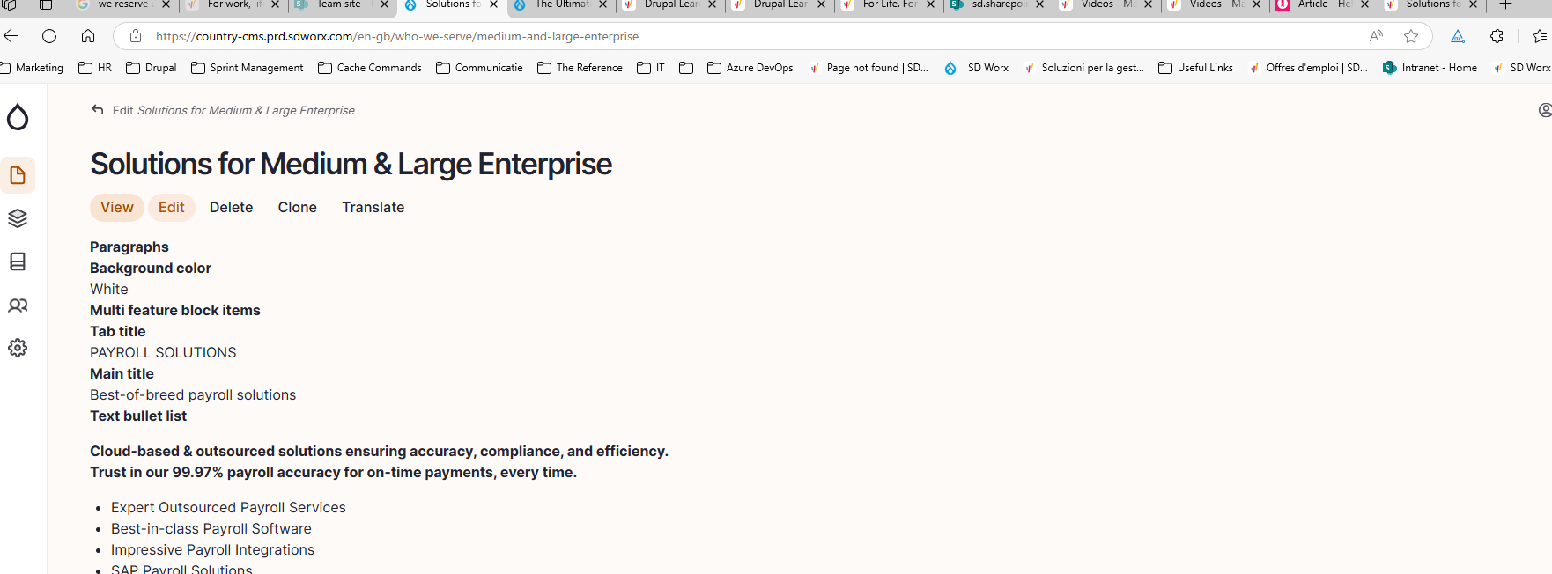Open the Azure DevOps bookmarks folder
This screenshot has width=1552, height=574.
click(750, 68)
